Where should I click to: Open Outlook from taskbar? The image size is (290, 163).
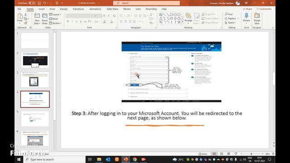click(108, 159)
